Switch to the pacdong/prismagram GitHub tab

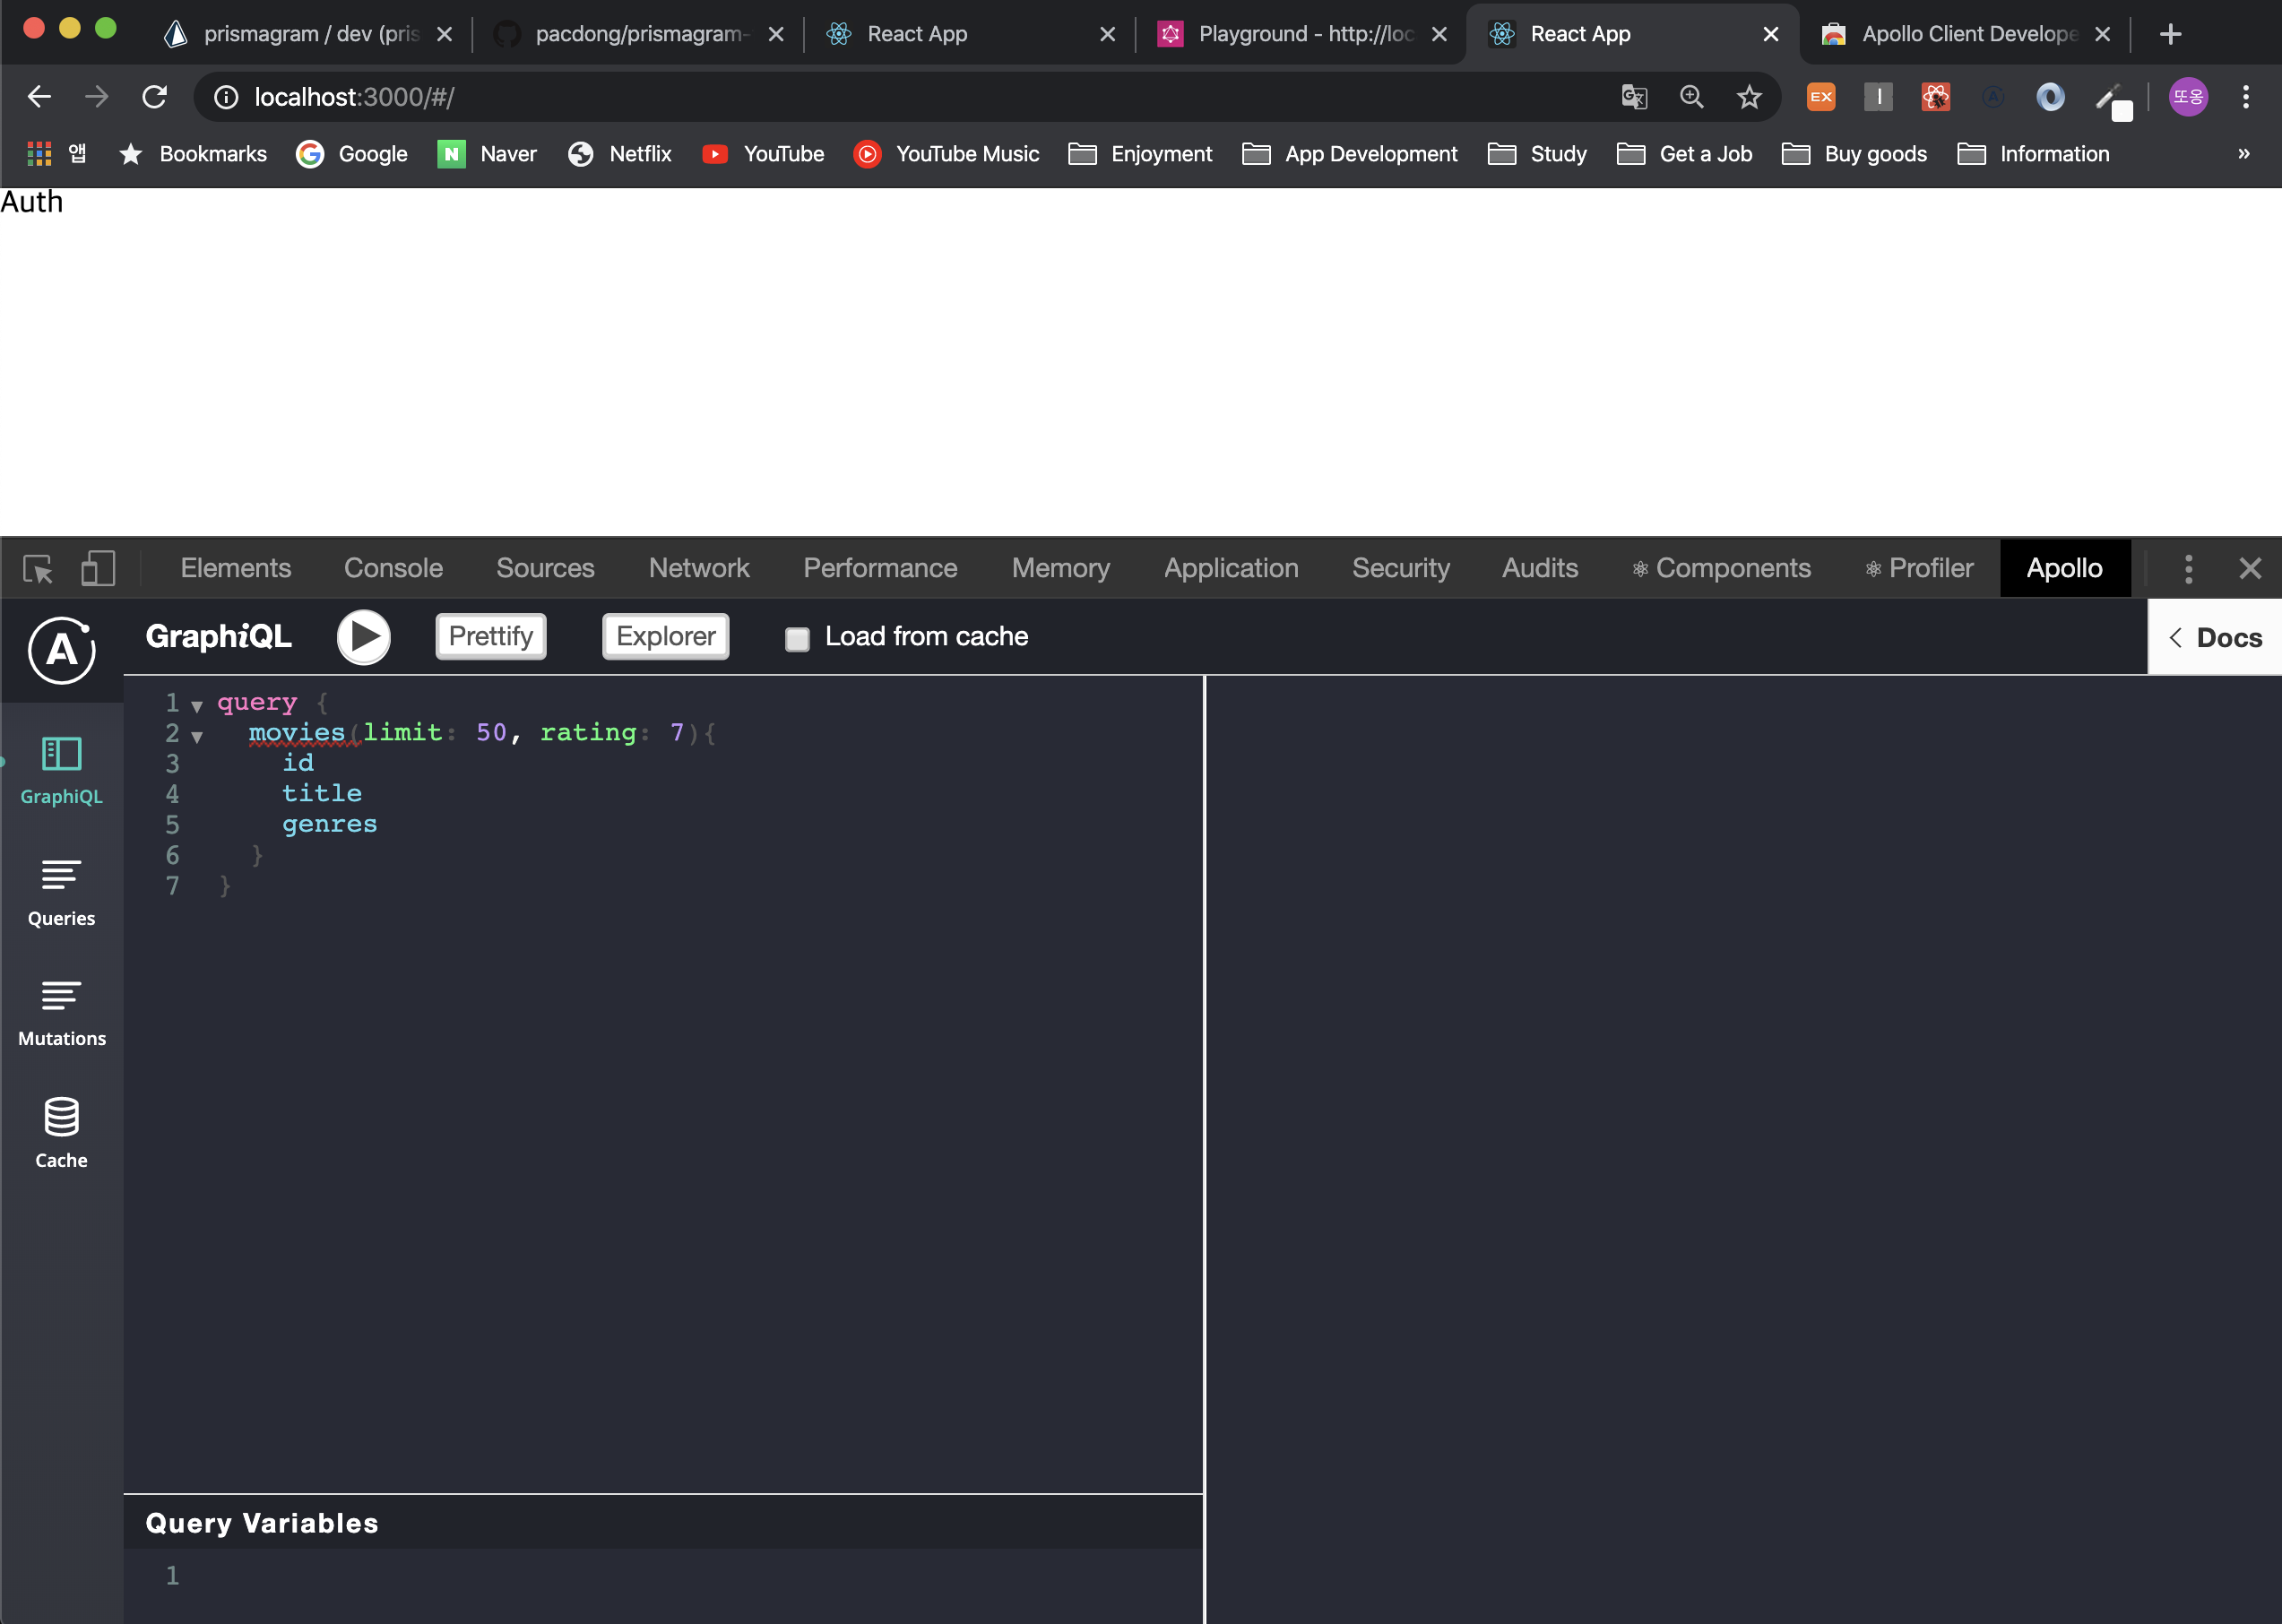[x=639, y=34]
